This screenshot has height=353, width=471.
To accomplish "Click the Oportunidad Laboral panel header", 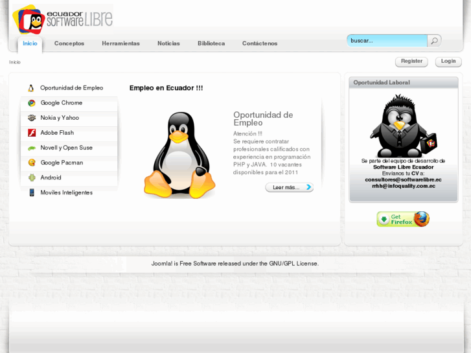I will pos(404,83).
